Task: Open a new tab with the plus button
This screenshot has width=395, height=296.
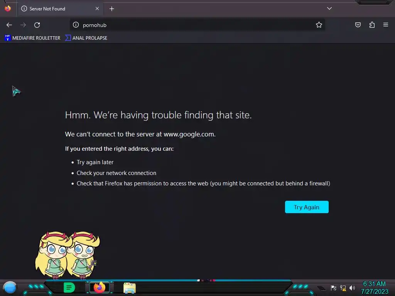Action: click(111, 9)
